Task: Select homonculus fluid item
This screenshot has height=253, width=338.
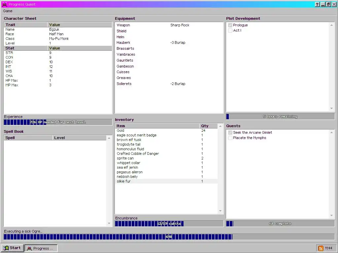Action: pyautogui.click(x=166, y=149)
